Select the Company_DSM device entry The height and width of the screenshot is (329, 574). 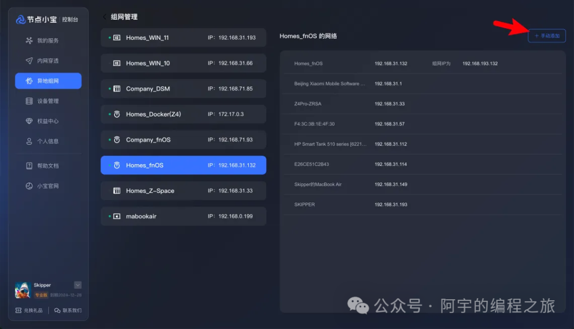[183, 89]
